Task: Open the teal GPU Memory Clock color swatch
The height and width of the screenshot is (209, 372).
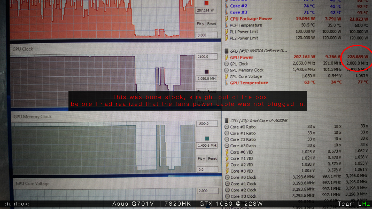Action: pyautogui.click(x=207, y=139)
